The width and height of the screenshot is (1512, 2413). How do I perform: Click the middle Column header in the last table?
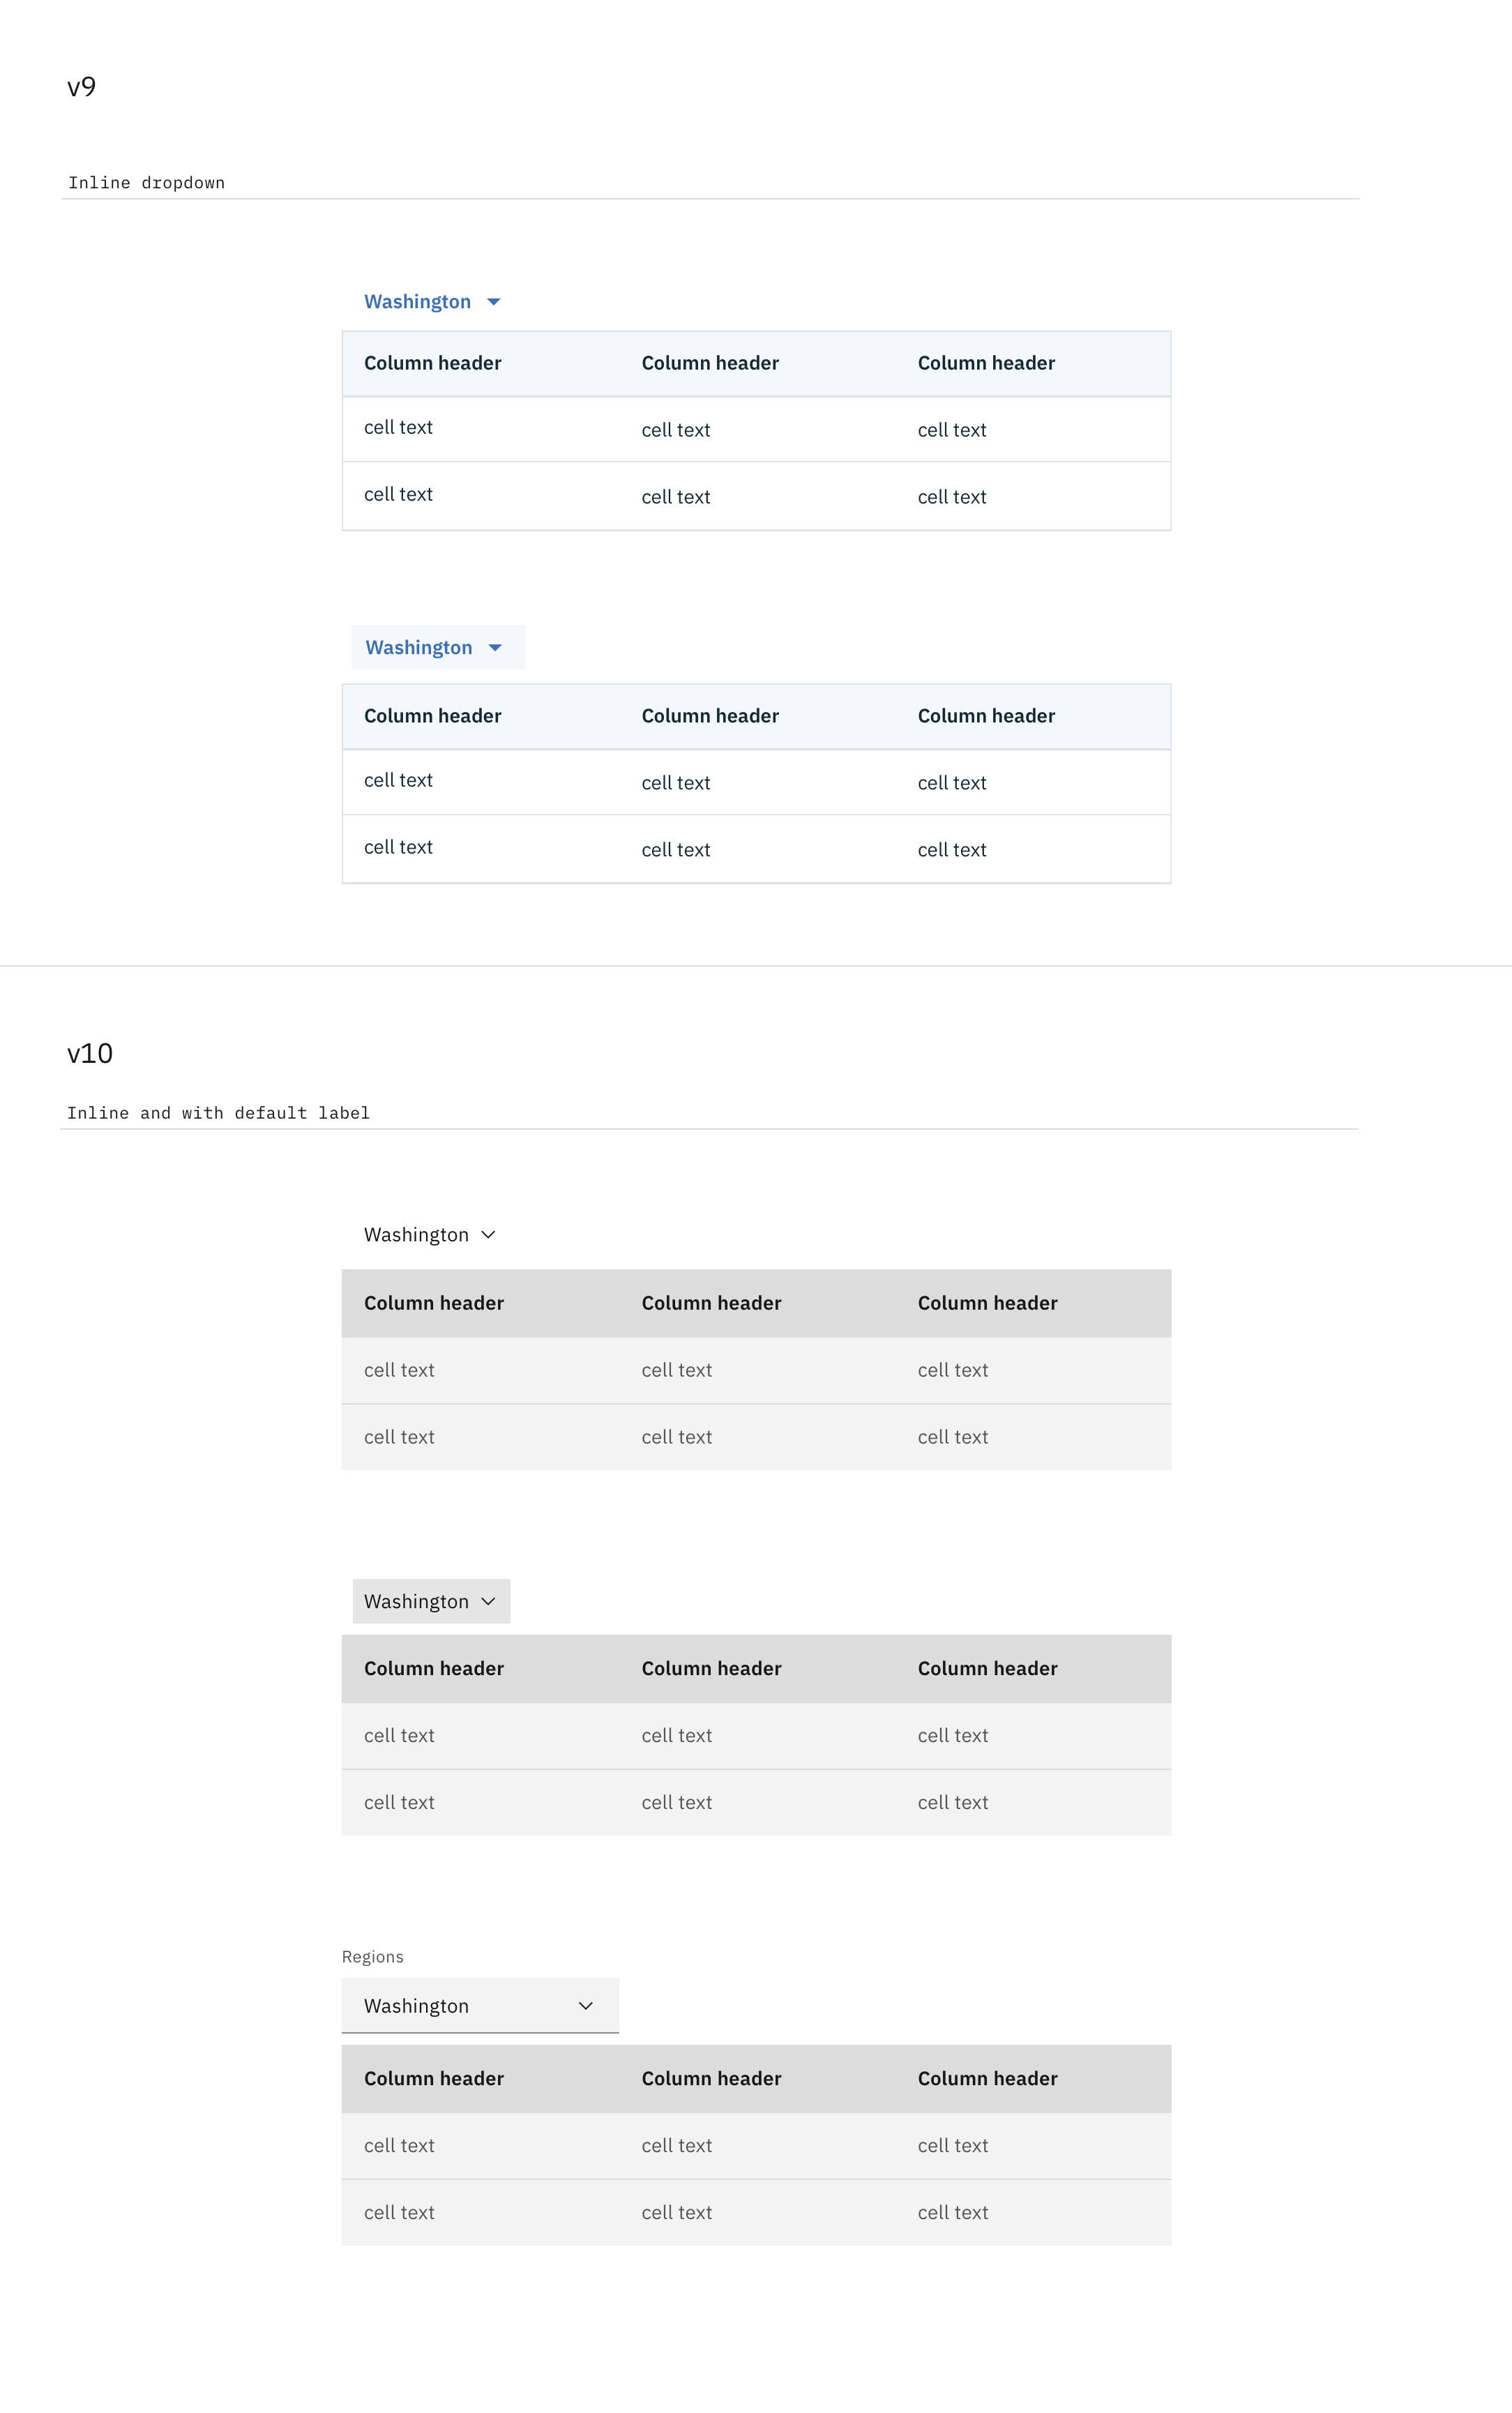711,2078
